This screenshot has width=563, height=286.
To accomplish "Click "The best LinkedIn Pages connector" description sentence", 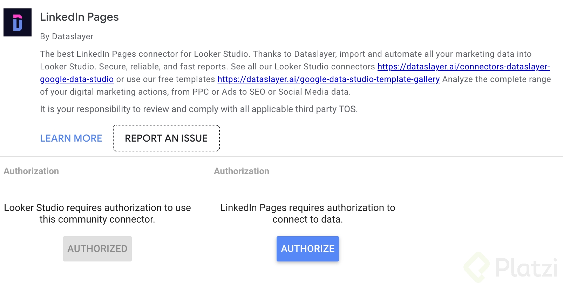I will tap(145, 54).
